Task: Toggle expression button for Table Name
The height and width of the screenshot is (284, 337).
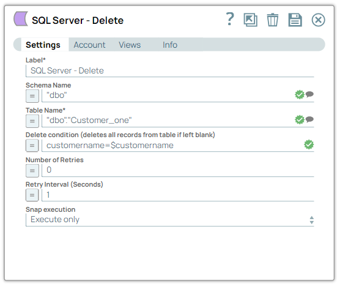Action: (x=32, y=121)
